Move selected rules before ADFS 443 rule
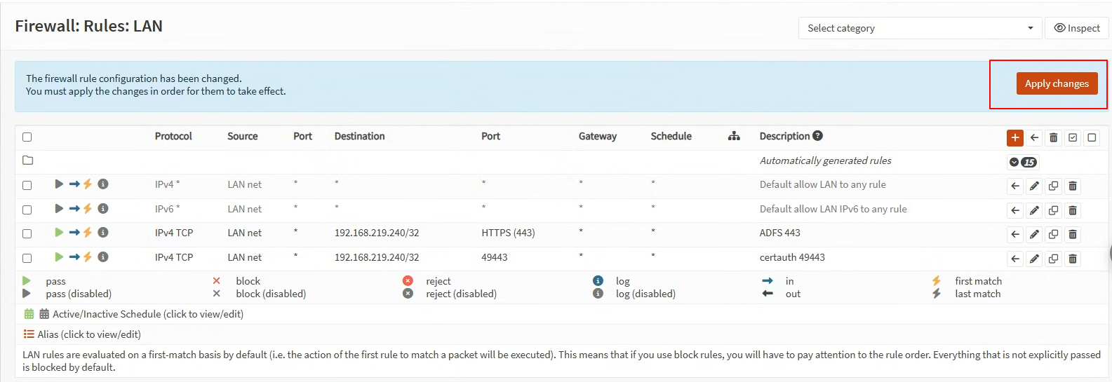 point(1014,234)
